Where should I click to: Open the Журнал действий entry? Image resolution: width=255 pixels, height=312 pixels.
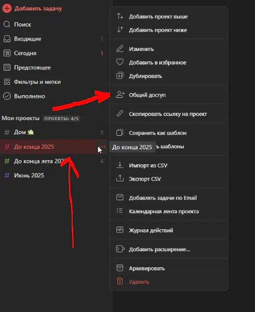(x=169, y=230)
